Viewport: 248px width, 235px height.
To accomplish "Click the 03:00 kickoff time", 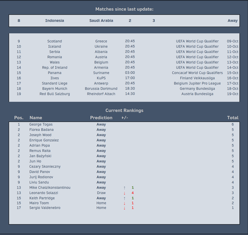I will tap(130, 73).
